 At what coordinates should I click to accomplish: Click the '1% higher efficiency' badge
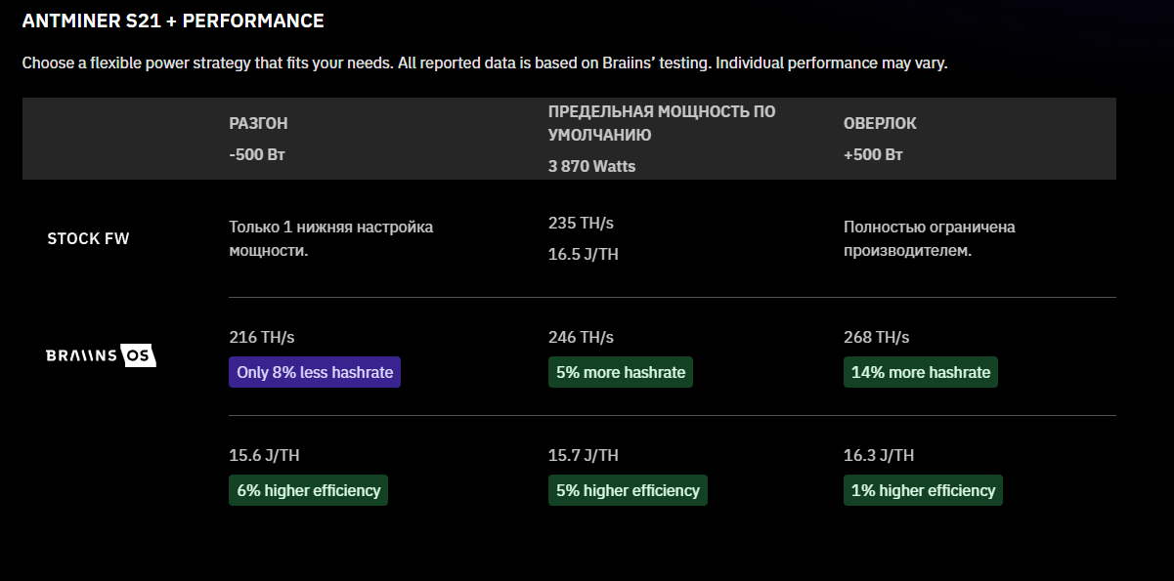(923, 490)
